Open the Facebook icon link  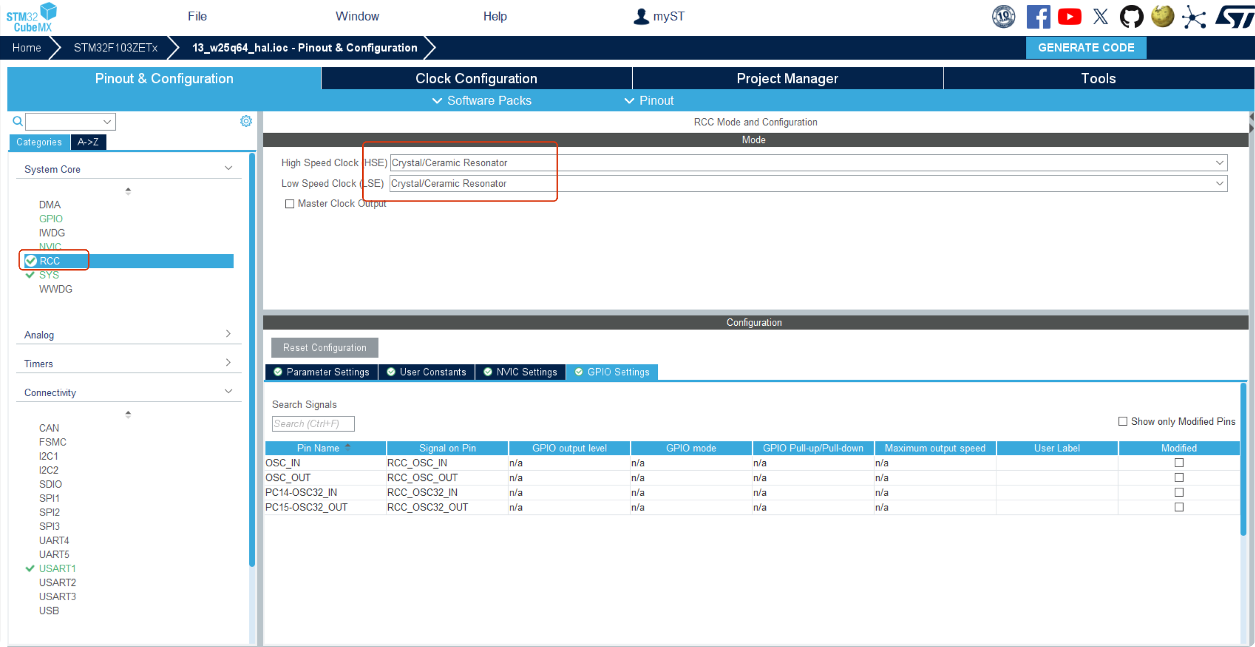coord(1038,17)
